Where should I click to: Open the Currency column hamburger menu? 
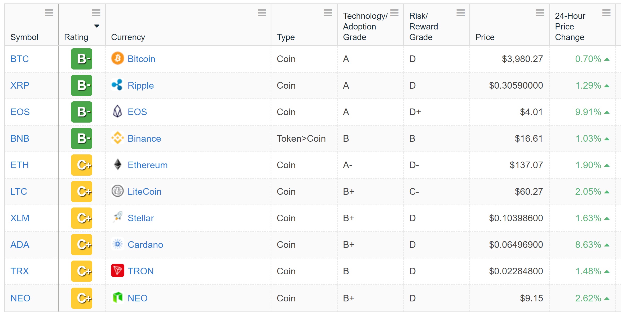[x=262, y=13]
